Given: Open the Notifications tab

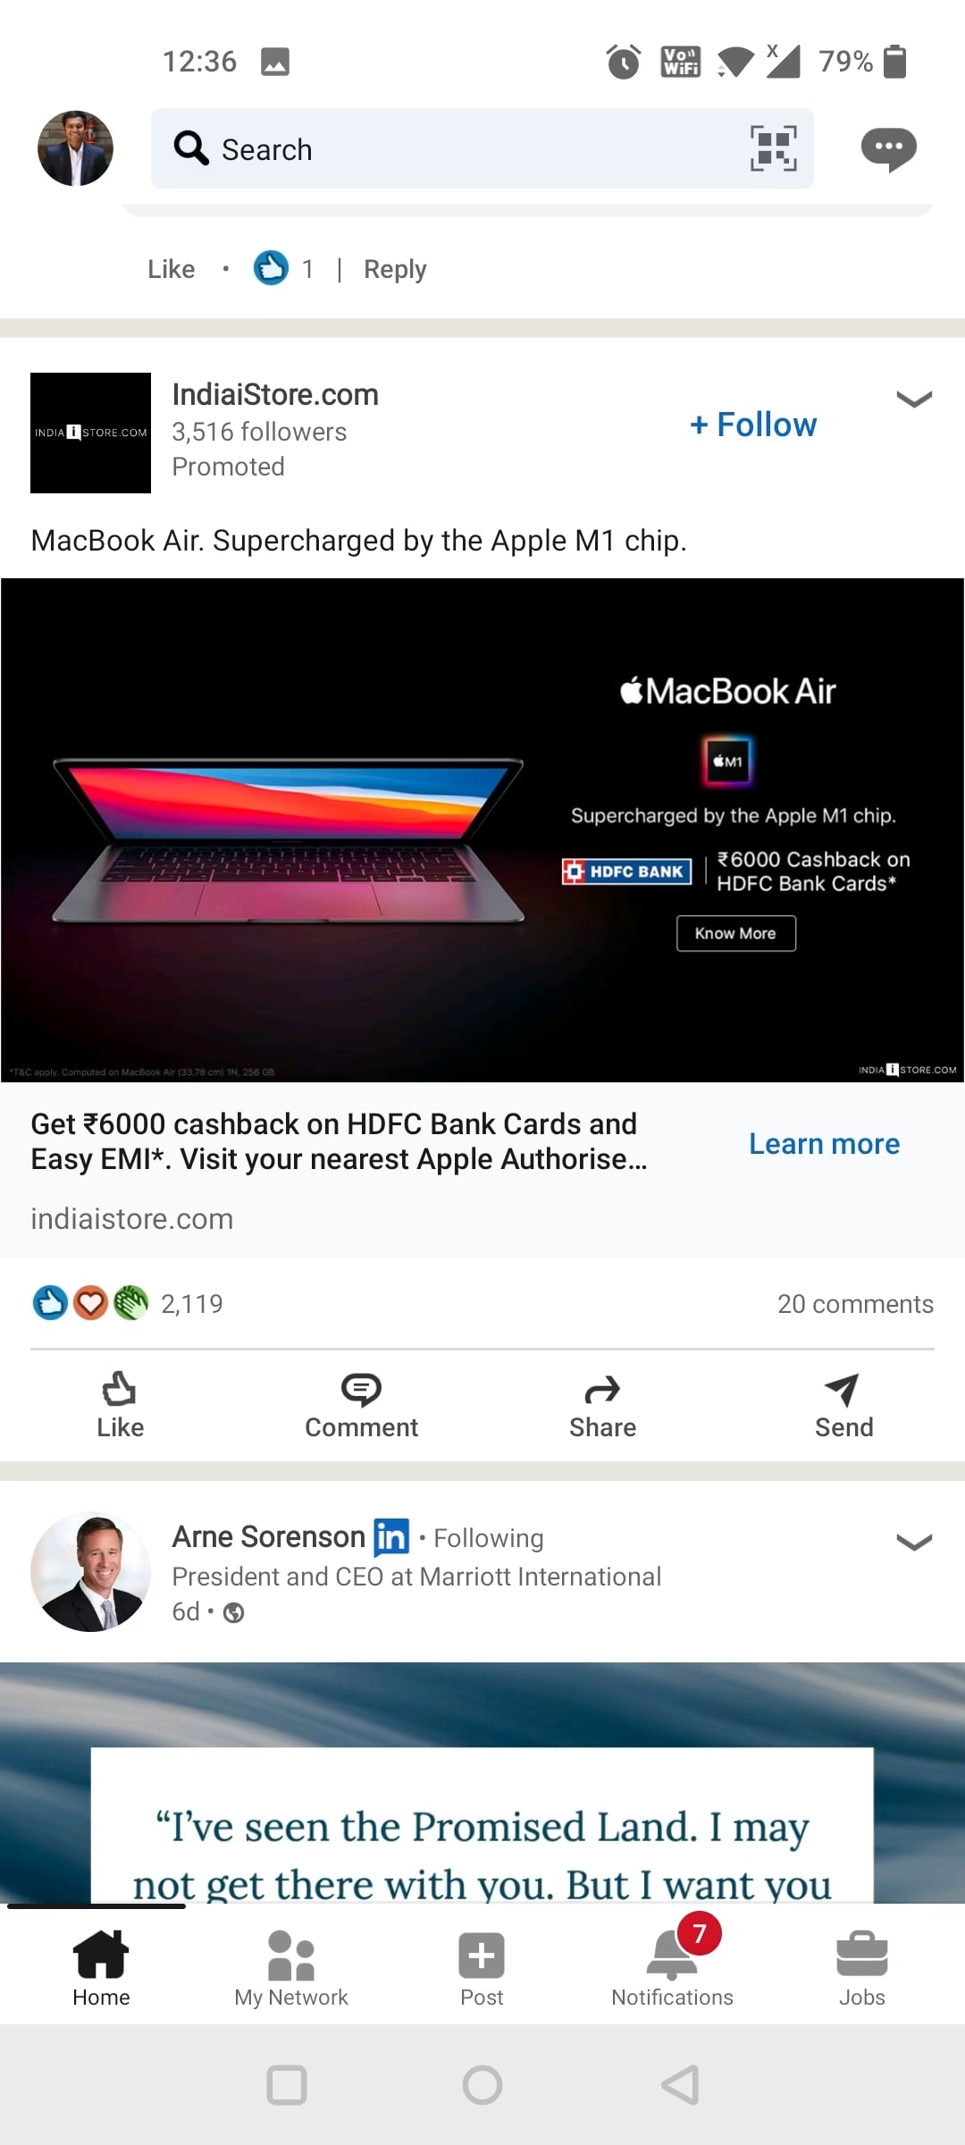Looking at the screenshot, I should (672, 1968).
